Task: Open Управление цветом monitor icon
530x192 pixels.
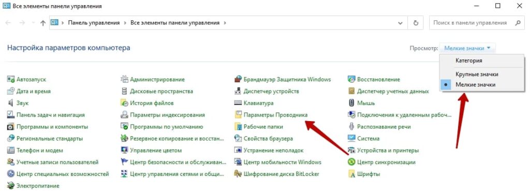Action: point(124,151)
